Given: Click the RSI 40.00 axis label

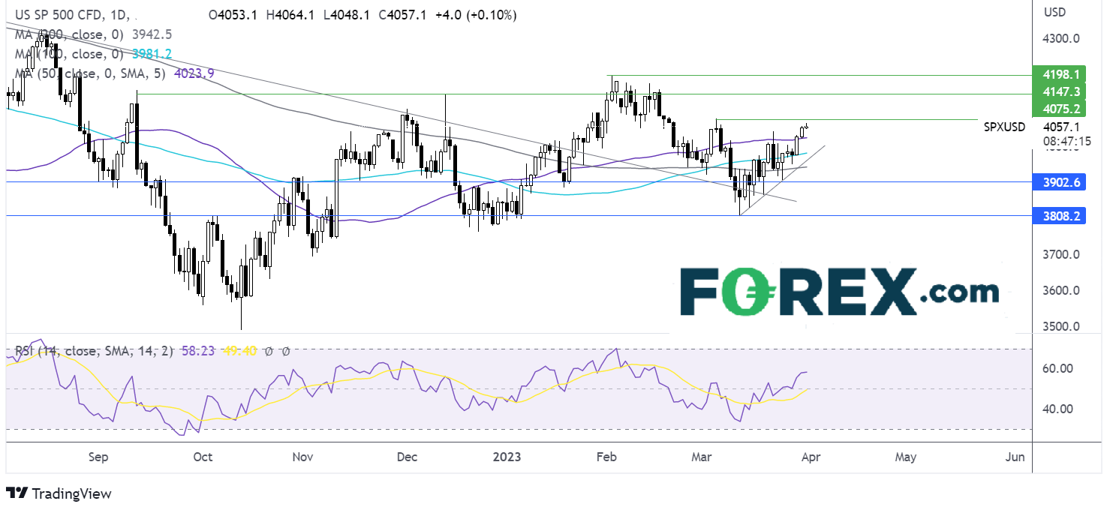Looking at the screenshot, I should [x=1058, y=409].
